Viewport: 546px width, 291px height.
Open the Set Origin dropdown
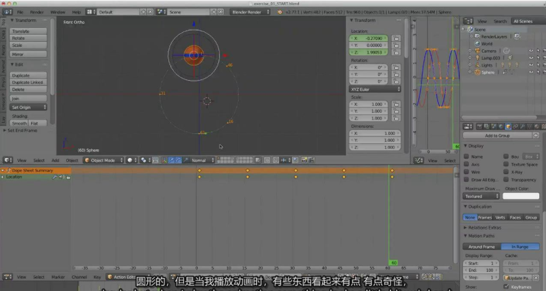28,108
